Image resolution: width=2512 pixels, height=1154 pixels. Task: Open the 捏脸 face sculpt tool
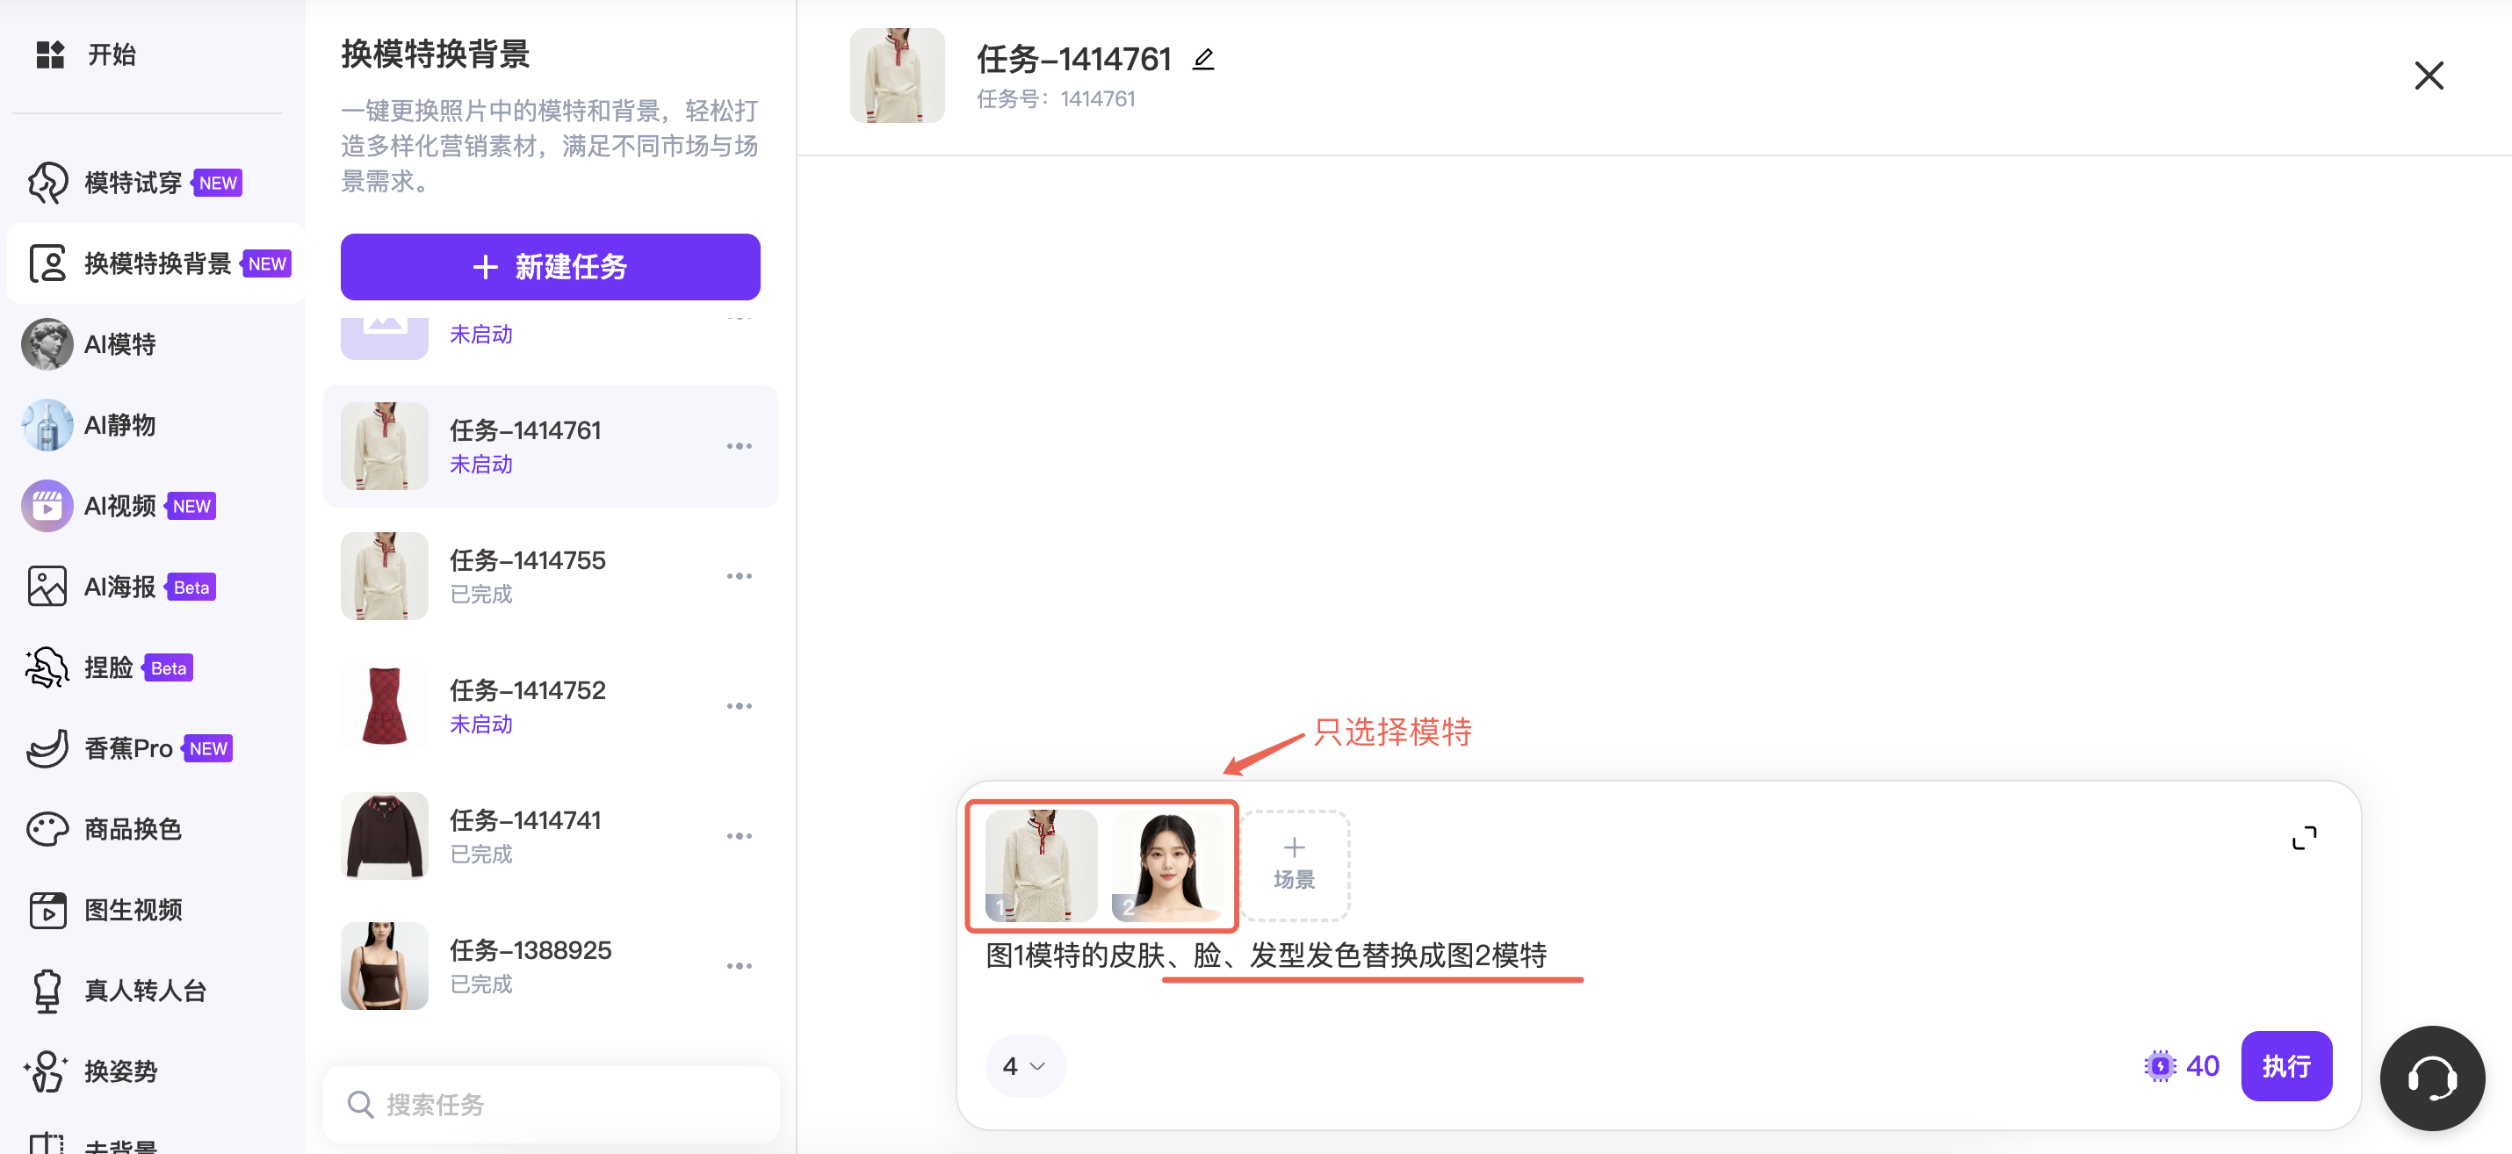[108, 667]
